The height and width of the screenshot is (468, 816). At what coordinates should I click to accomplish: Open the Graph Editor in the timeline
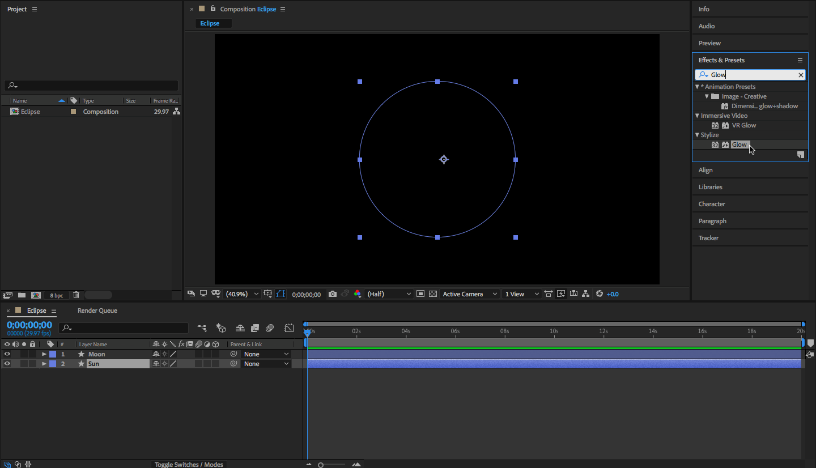click(289, 328)
